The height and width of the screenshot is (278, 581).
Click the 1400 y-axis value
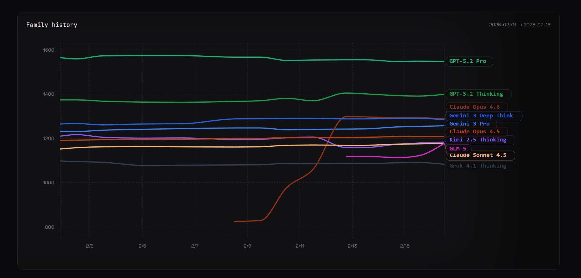(x=49, y=94)
